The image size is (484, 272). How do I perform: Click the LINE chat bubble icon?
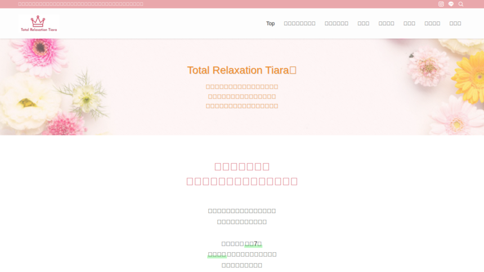click(451, 4)
